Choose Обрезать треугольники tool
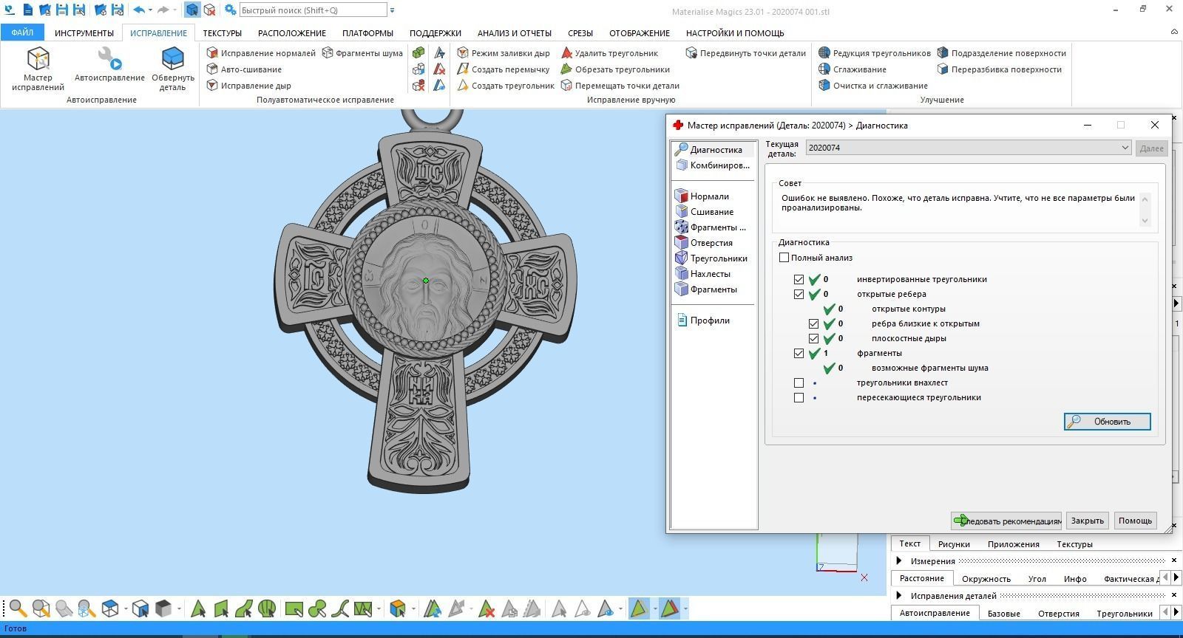Screen dimensions: 1183x638 coord(615,69)
